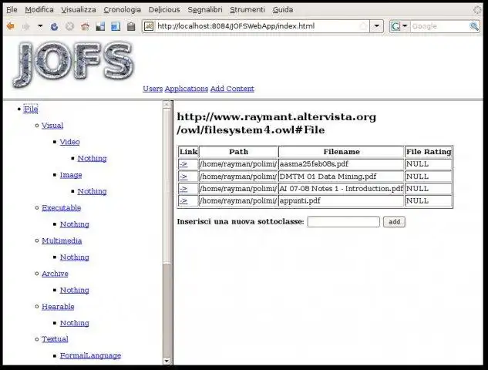Select the Video class link
The width and height of the screenshot is (488, 370).
69,142
